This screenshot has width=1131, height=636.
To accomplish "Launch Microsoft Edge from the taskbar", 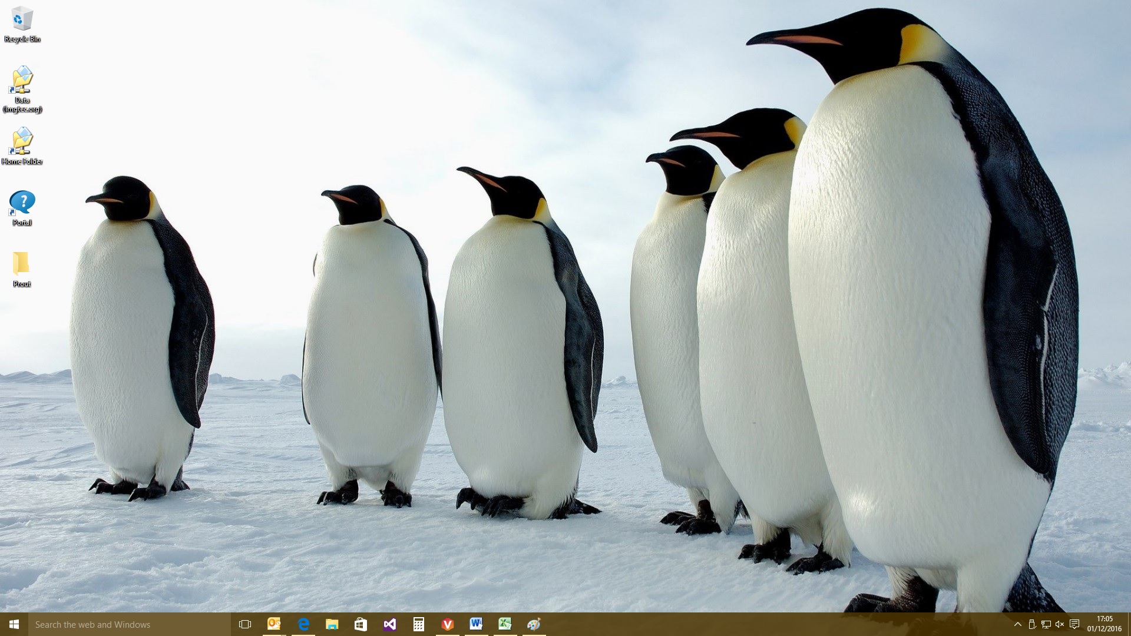I will pyautogui.click(x=303, y=624).
